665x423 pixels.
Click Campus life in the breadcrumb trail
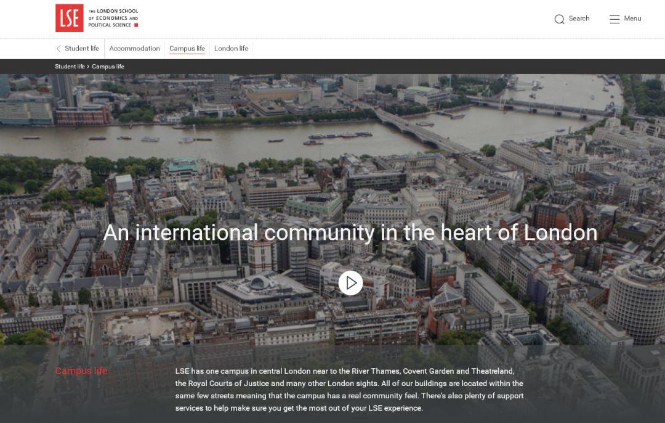[108, 67]
